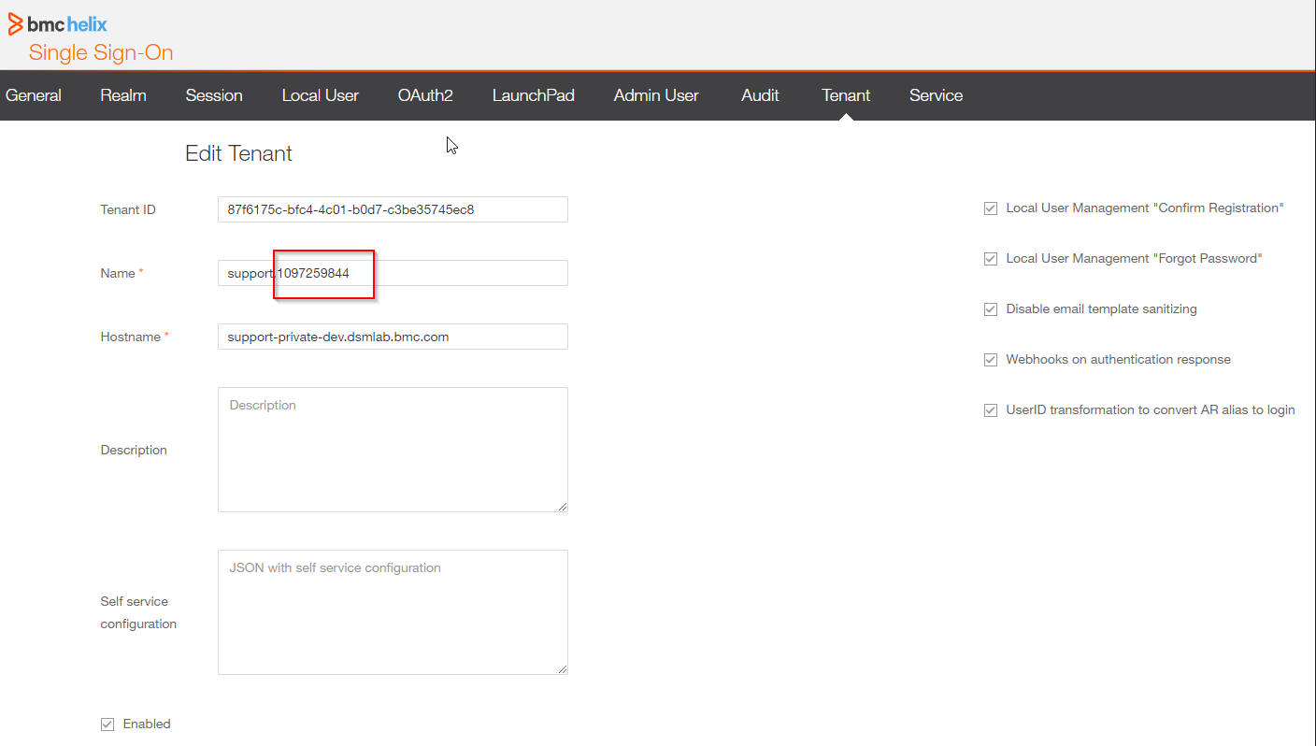Viewport: 1316px width, 746px height.
Task: Click the Tenant ID input field
Action: click(393, 209)
